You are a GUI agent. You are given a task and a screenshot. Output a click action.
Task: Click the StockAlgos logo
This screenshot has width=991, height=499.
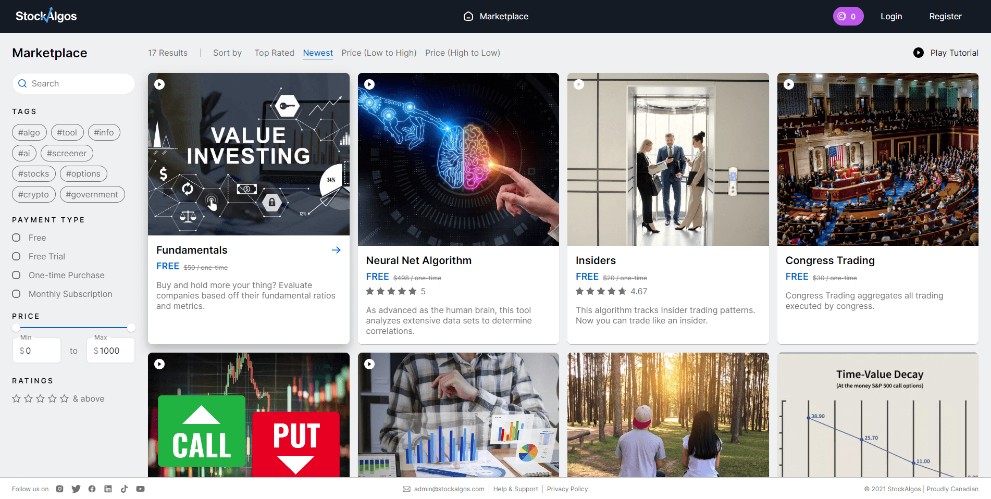[x=46, y=16]
